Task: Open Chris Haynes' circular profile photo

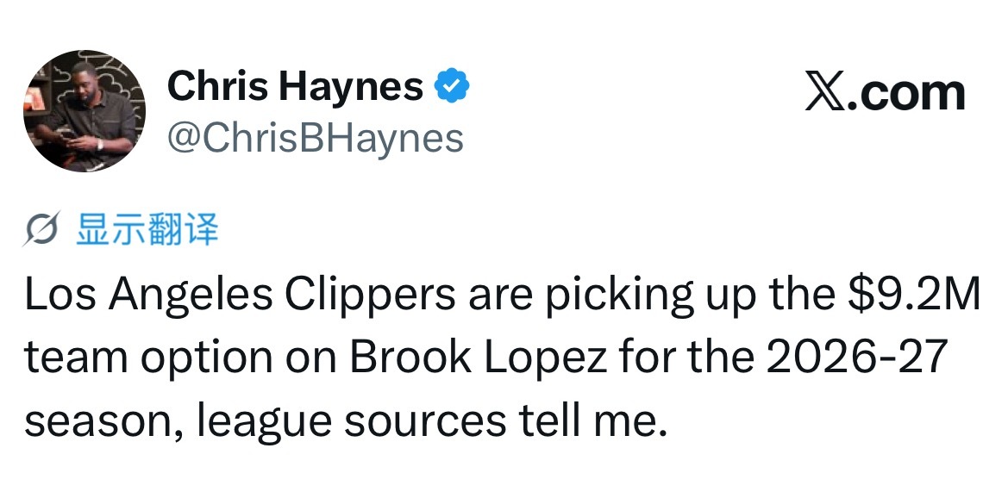Action: (x=85, y=110)
